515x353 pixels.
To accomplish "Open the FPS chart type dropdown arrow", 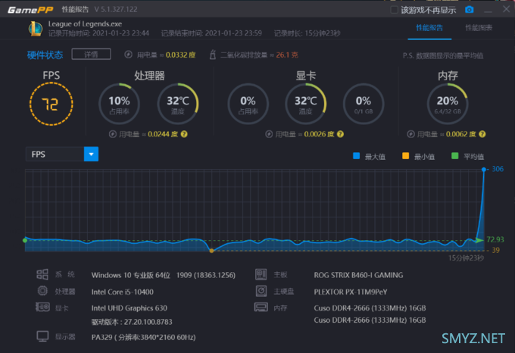I will [x=91, y=154].
